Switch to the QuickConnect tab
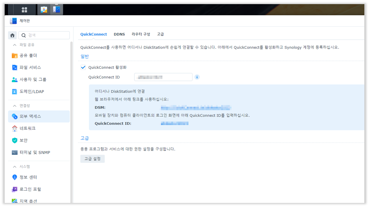 [x=94, y=34]
